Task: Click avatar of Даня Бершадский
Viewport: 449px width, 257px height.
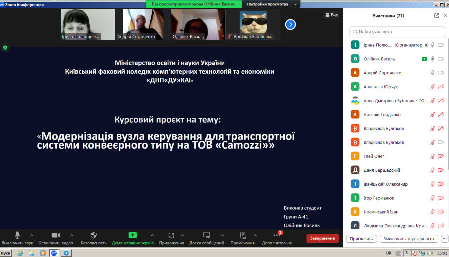Action: [x=355, y=170]
